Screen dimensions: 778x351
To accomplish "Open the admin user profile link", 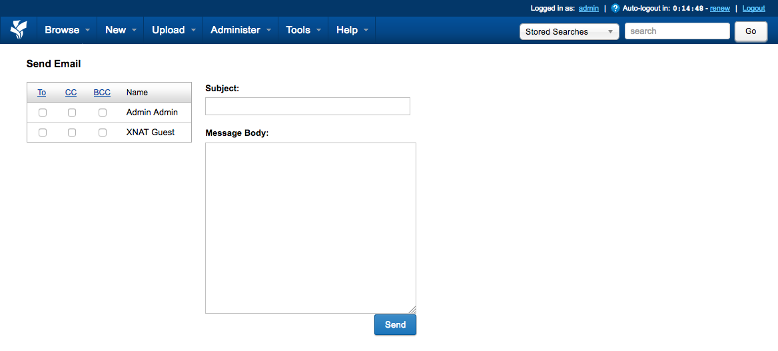I will tap(588, 9).
